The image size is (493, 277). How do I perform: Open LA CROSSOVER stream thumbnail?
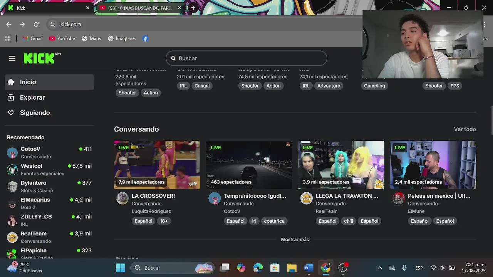(157, 165)
